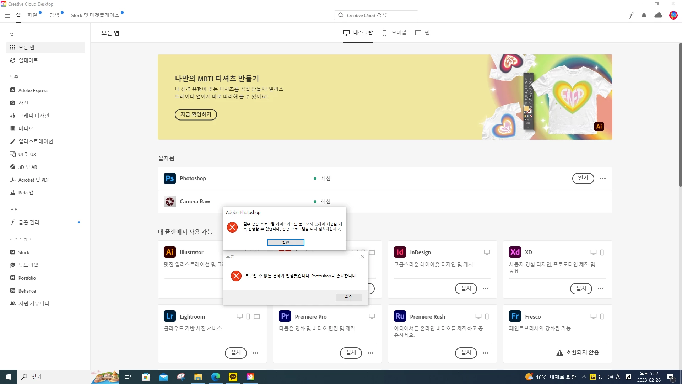Open the 파일 menu
Image resolution: width=682 pixels, height=384 pixels.
tap(32, 15)
